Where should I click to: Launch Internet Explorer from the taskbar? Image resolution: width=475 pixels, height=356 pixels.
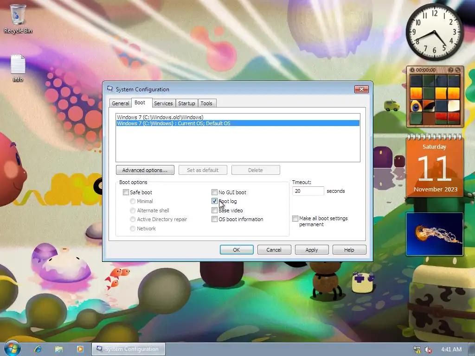point(38,349)
